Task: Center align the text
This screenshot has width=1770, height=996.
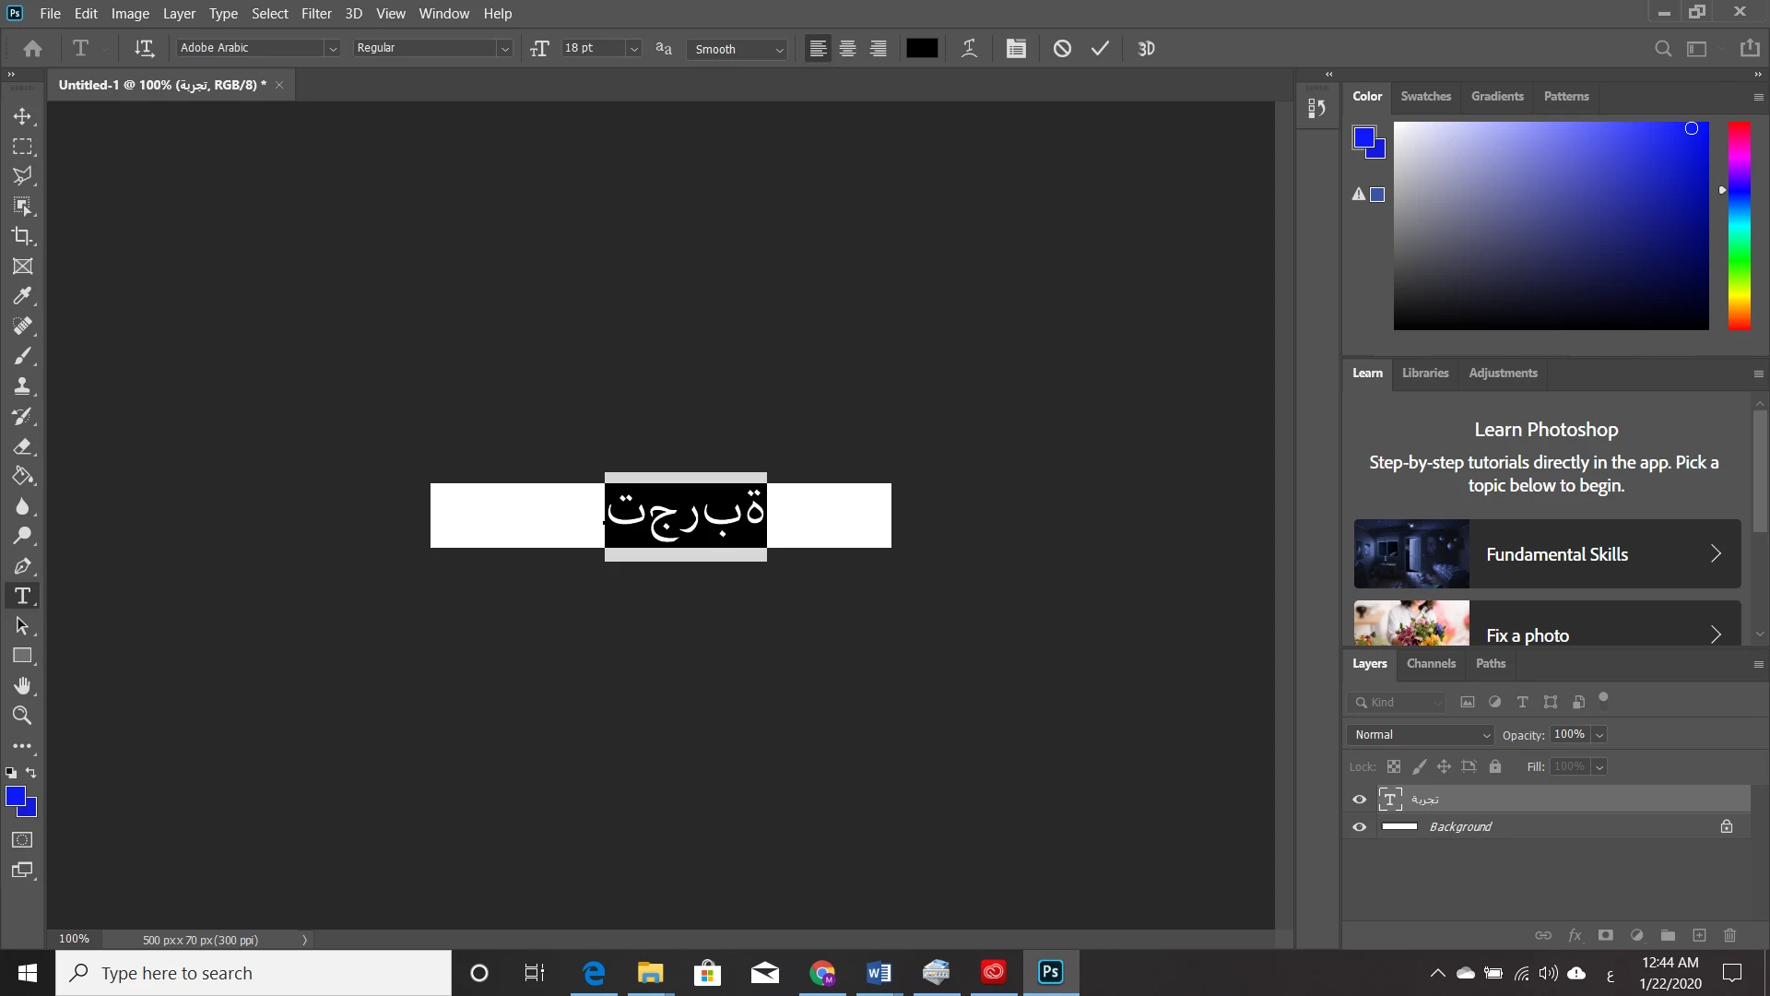Action: [x=847, y=49]
